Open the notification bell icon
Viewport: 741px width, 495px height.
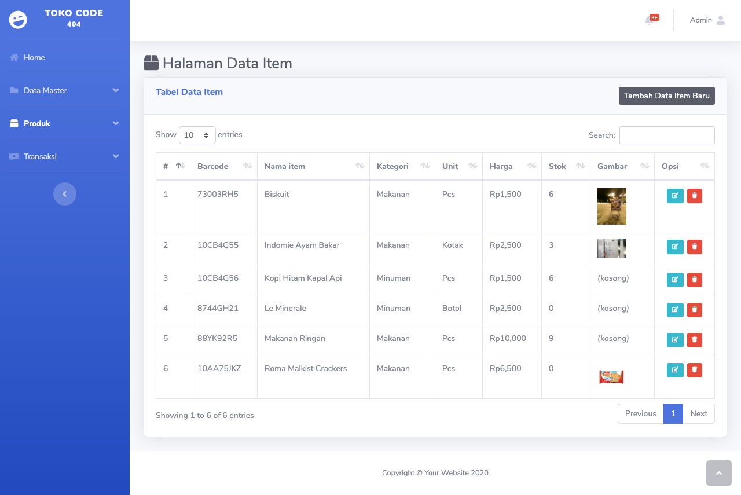(x=649, y=20)
